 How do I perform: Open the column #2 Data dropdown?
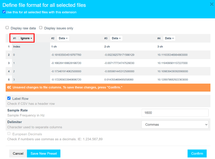(x=63, y=38)
